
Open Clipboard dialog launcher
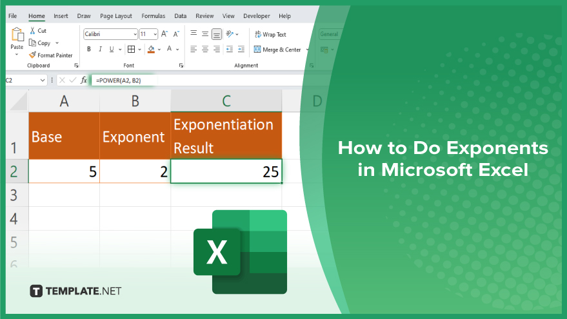76,65
